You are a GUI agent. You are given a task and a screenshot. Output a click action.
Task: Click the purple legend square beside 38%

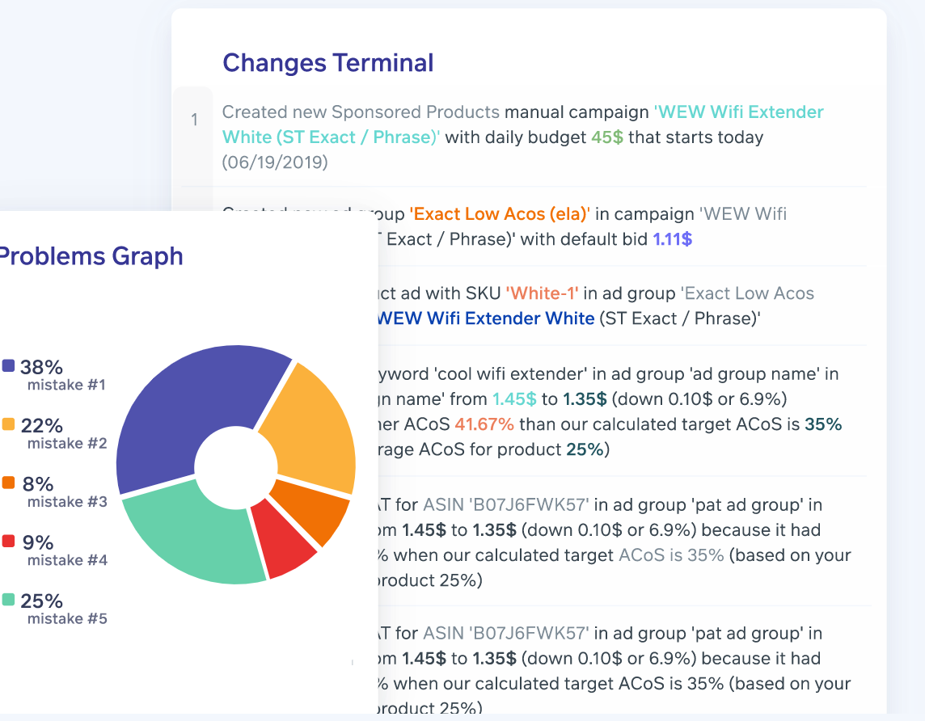(x=9, y=366)
